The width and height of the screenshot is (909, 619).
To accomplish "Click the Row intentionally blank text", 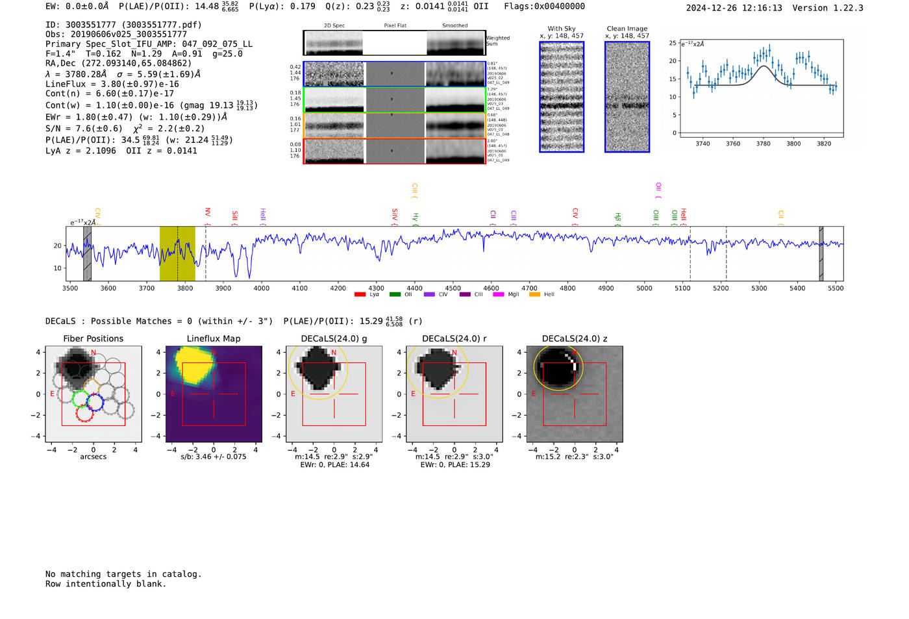I will [x=106, y=584].
